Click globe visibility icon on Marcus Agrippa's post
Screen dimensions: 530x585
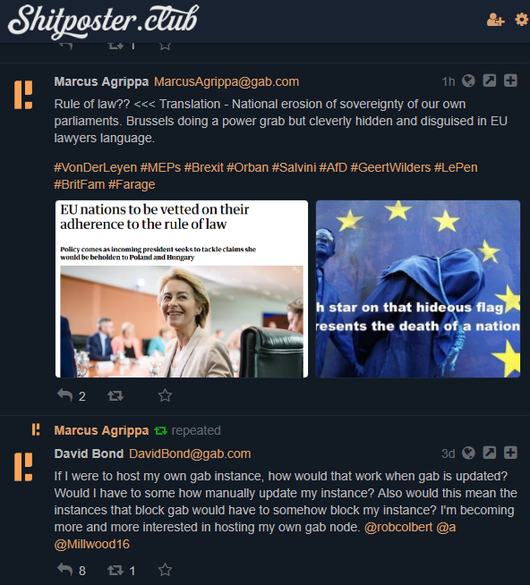coord(468,81)
